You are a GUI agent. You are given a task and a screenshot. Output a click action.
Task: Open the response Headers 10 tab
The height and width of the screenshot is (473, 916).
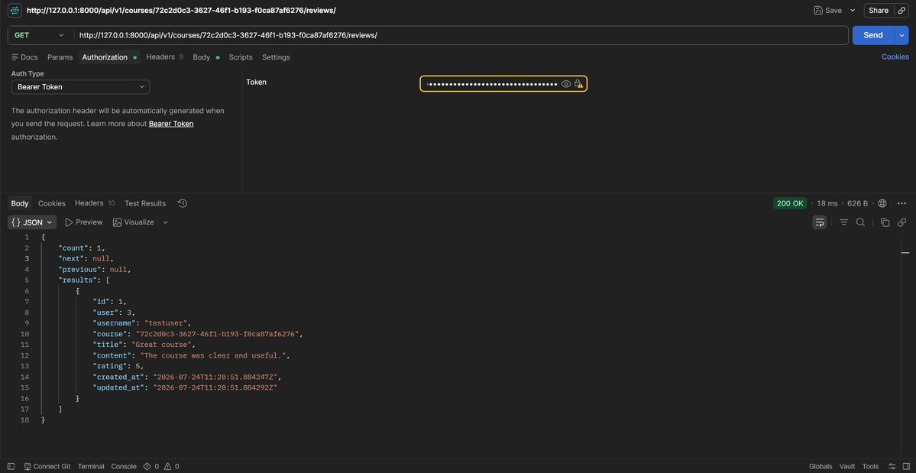95,203
